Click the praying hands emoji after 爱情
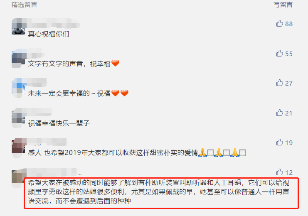This screenshot has height=216, width=308. pos(202,152)
